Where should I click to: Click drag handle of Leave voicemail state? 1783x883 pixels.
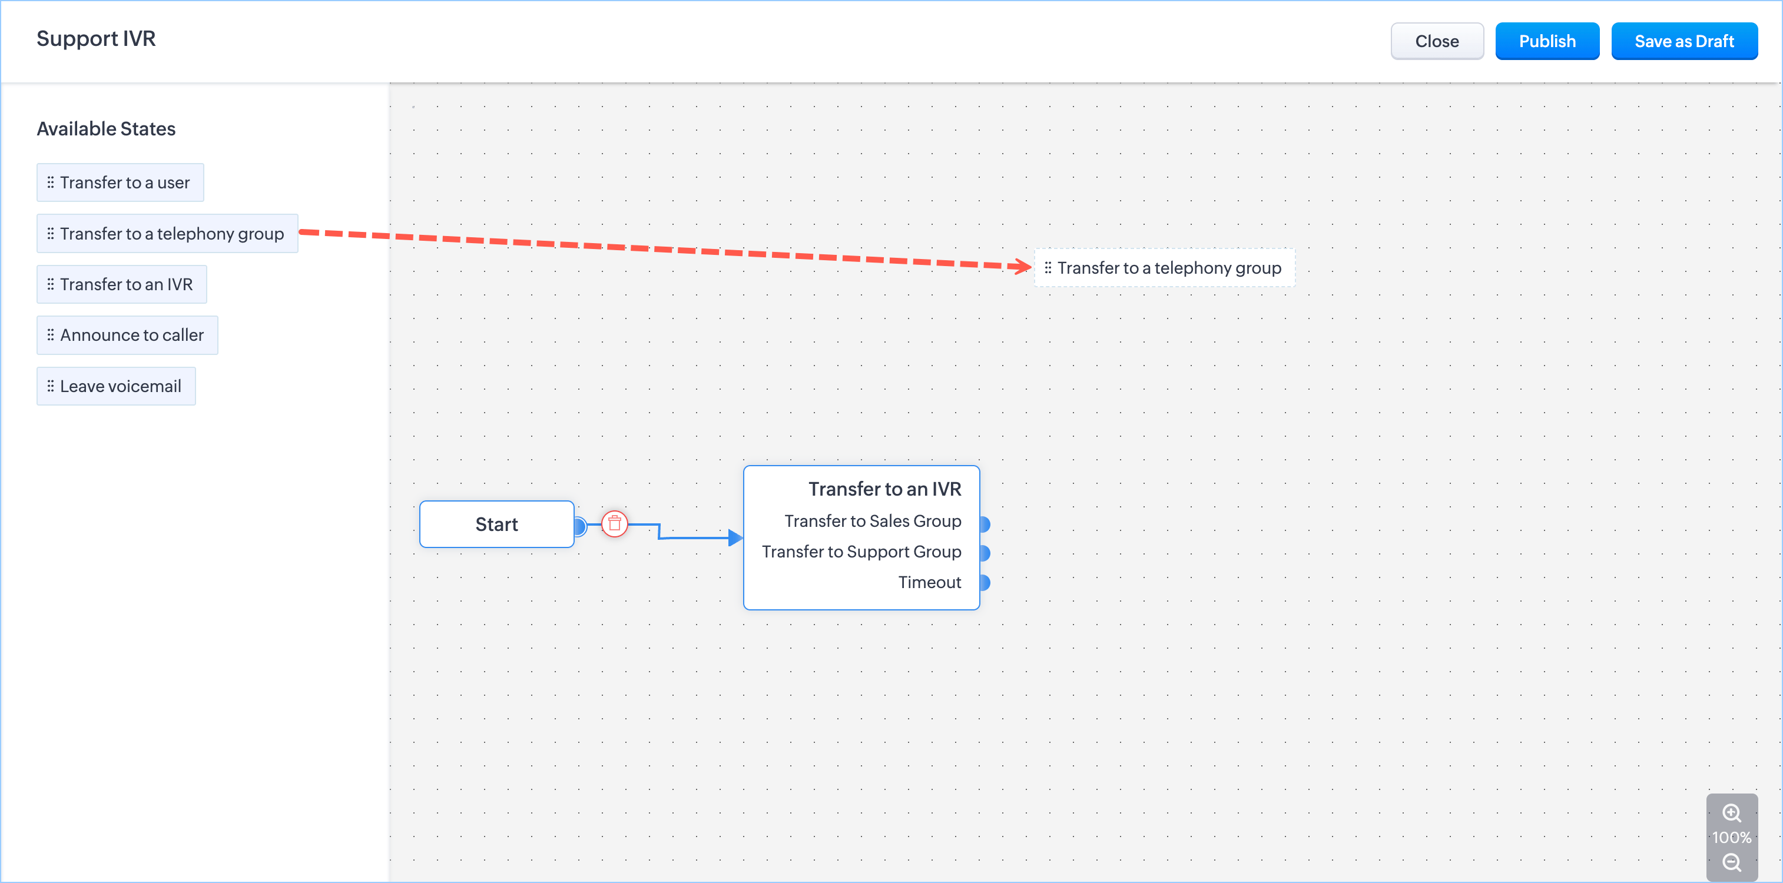point(51,386)
